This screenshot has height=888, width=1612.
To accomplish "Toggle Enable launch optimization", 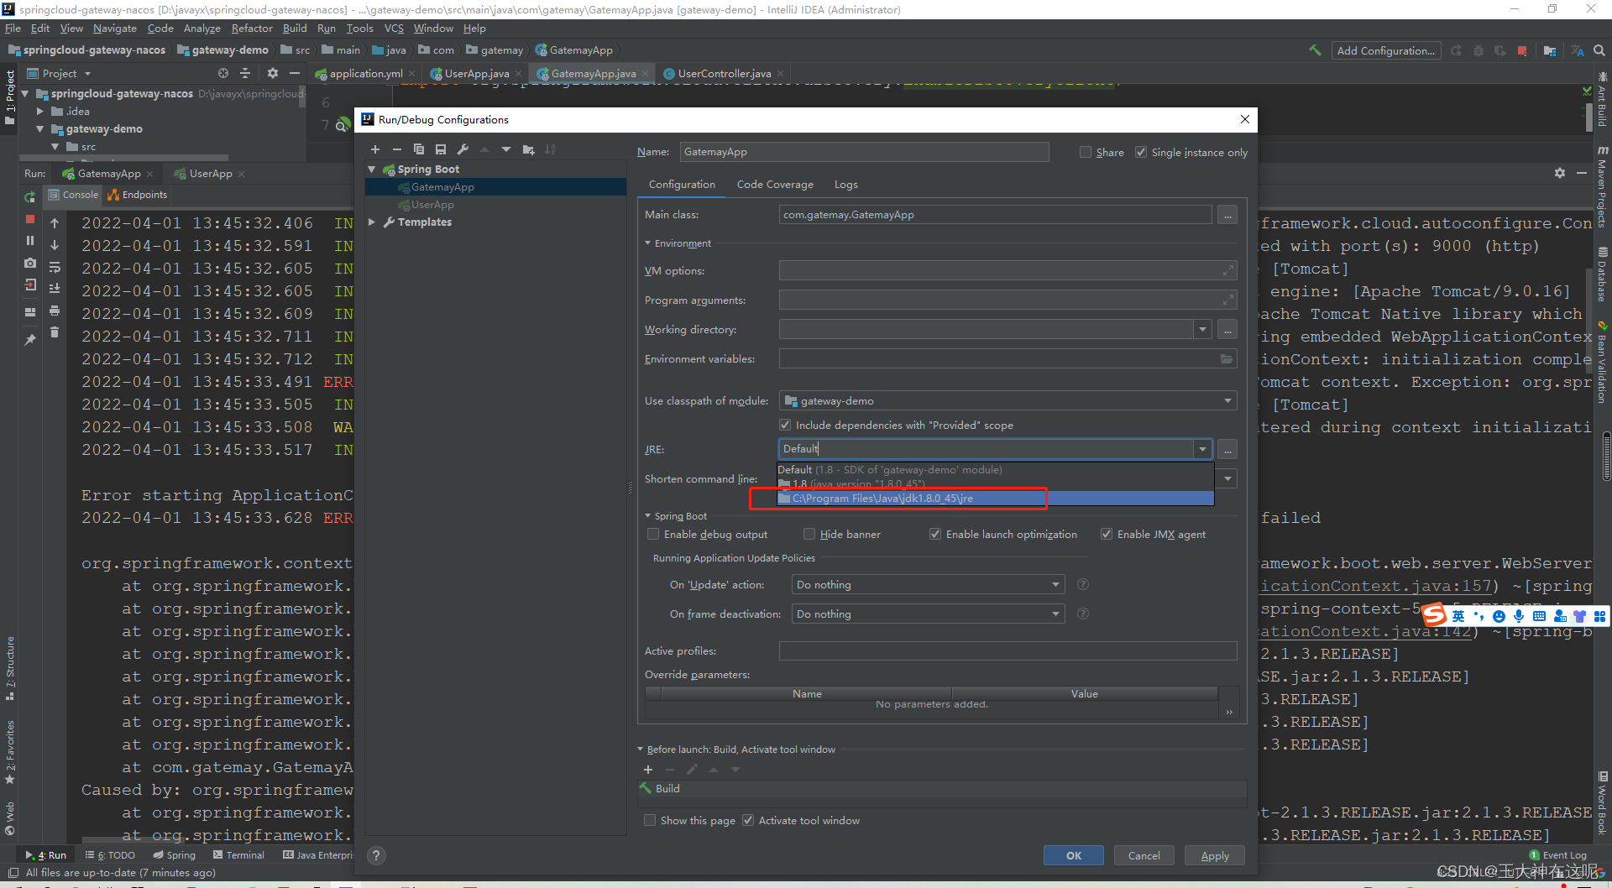I will tap(935, 535).
